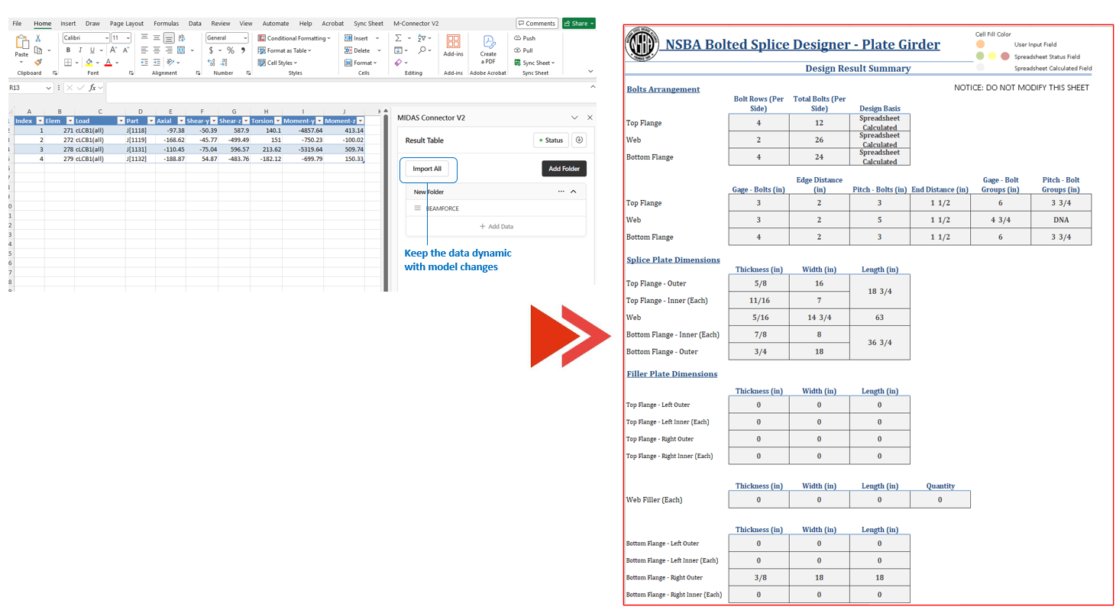Select the Format Painter brush icon
The width and height of the screenshot is (1116, 610).
coord(38,62)
